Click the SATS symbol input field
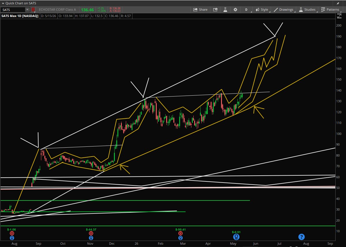Image resolution: width=346 pixels, height=247 pixels. point(13,10)
